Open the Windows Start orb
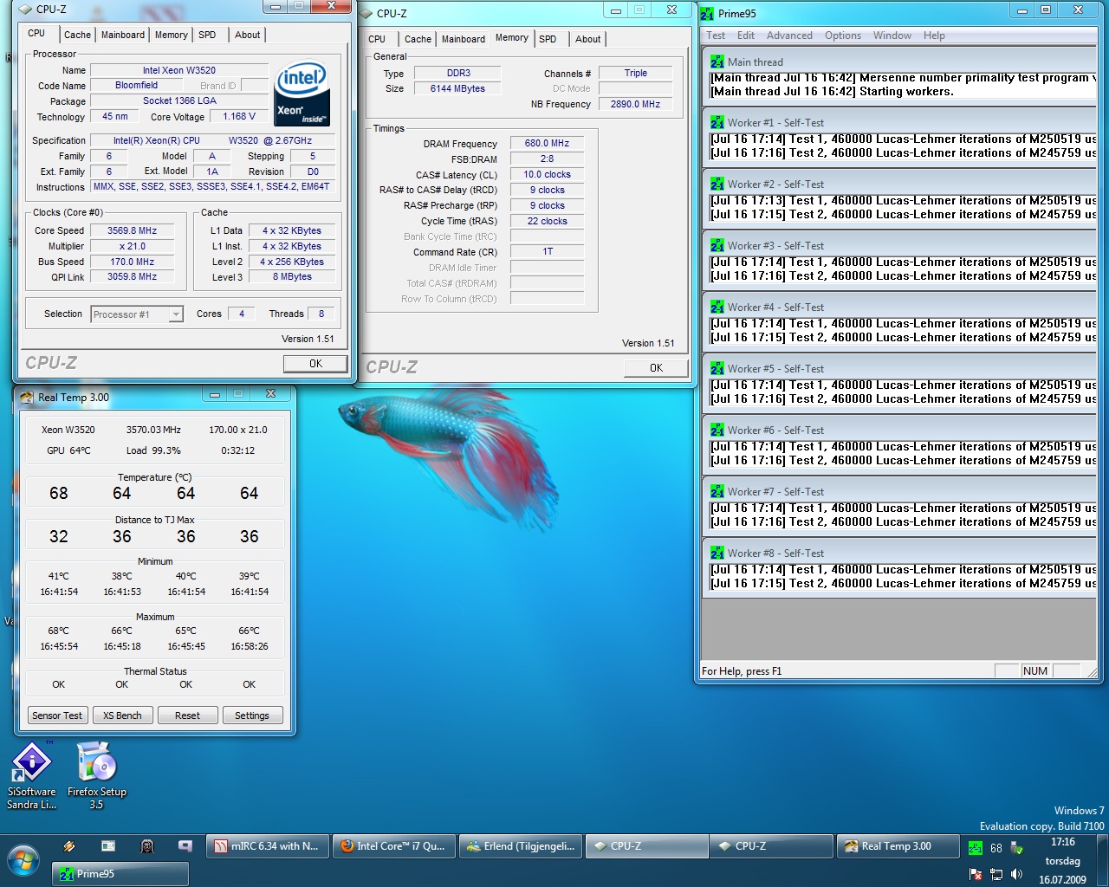The image size is (1109, 887). [23, 861]
